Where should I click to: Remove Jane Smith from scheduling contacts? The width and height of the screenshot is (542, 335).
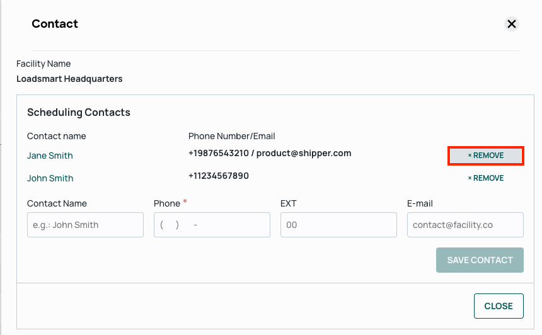click(486, 156)
